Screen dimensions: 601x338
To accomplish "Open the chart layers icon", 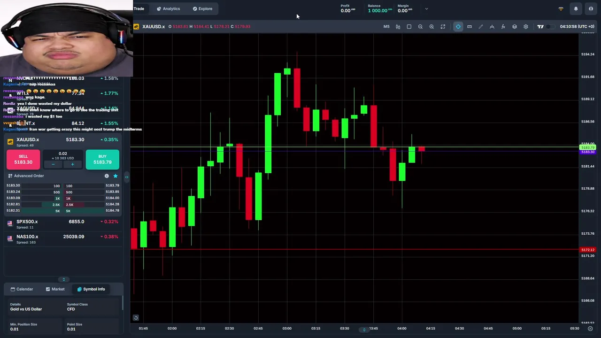I will tap(515, 27).
